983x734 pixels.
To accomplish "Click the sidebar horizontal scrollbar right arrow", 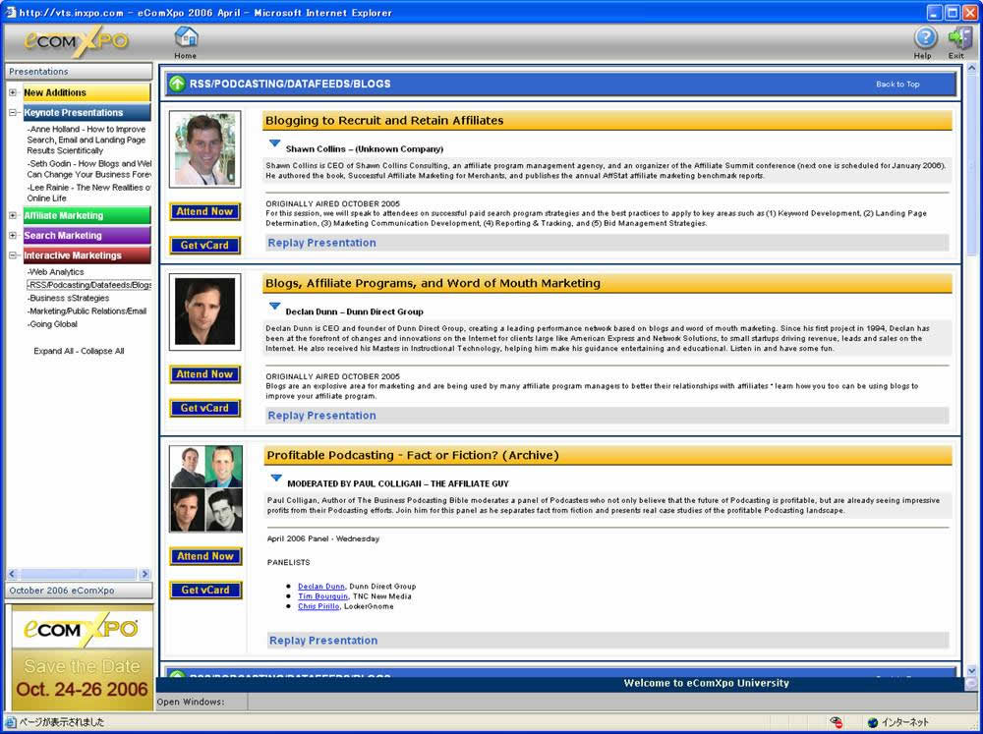I will [145, 574].
